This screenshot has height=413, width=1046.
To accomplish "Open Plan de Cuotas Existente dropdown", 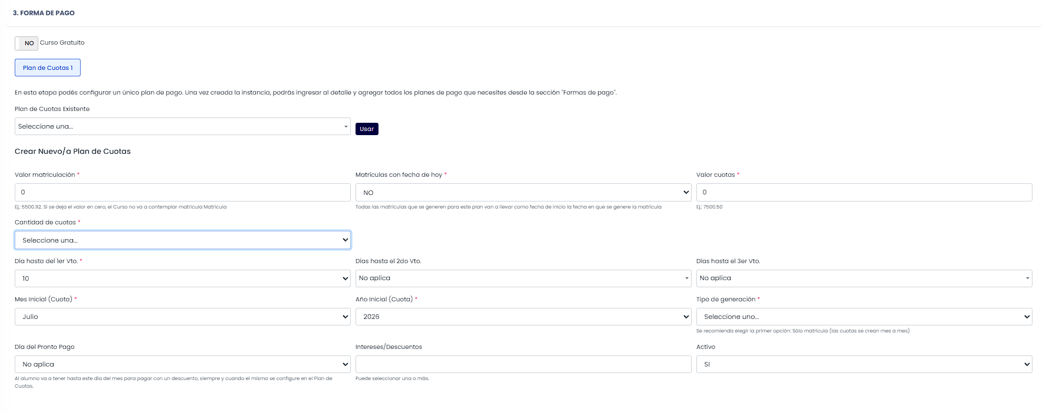I will (x=182, y=126).
